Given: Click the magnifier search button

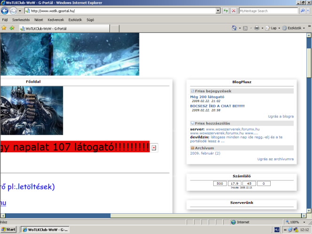Looking at the screenshot, I should pos(303,11).
